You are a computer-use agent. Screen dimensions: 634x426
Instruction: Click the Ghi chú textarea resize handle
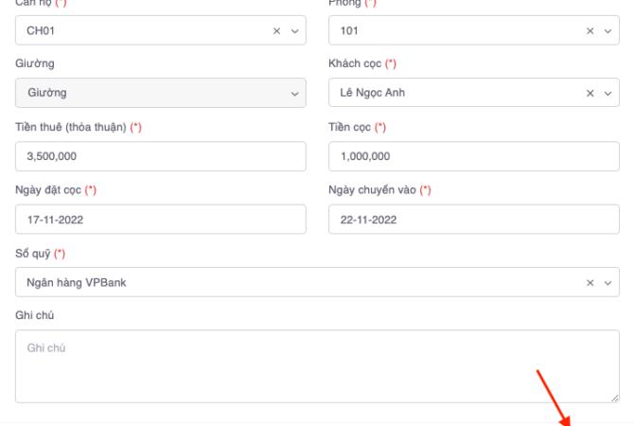point(615,398)
